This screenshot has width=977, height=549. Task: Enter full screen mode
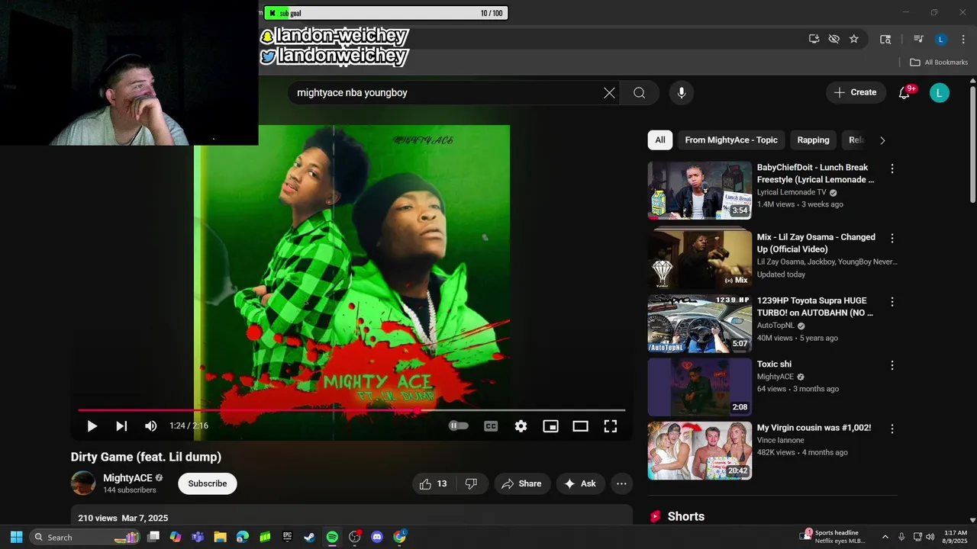611,426
